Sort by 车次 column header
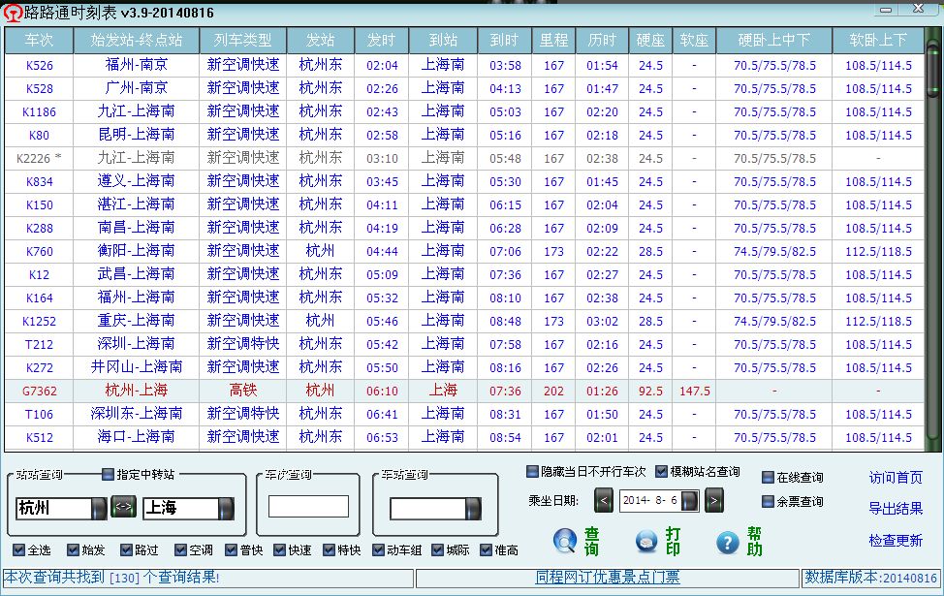The image size is (944, 596). pyautogui.click(x=39, y=41)
